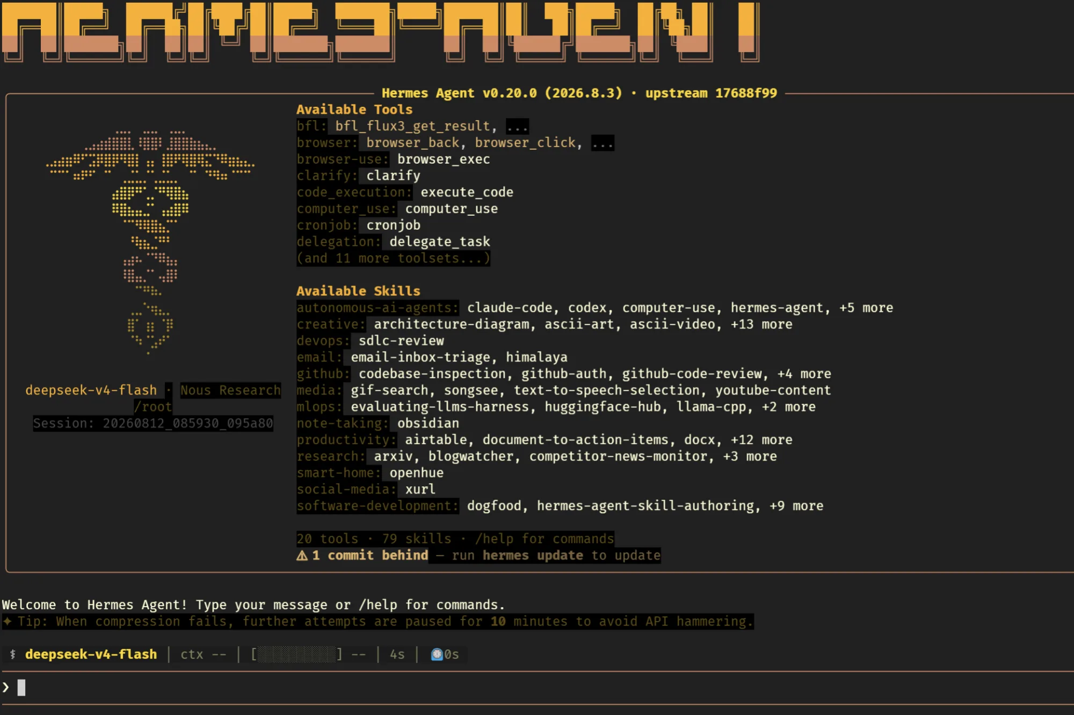This screenshot has height=715, width=1074.
Task: Click the dotted caduceus ASCII logo
Action: [150, 242]
